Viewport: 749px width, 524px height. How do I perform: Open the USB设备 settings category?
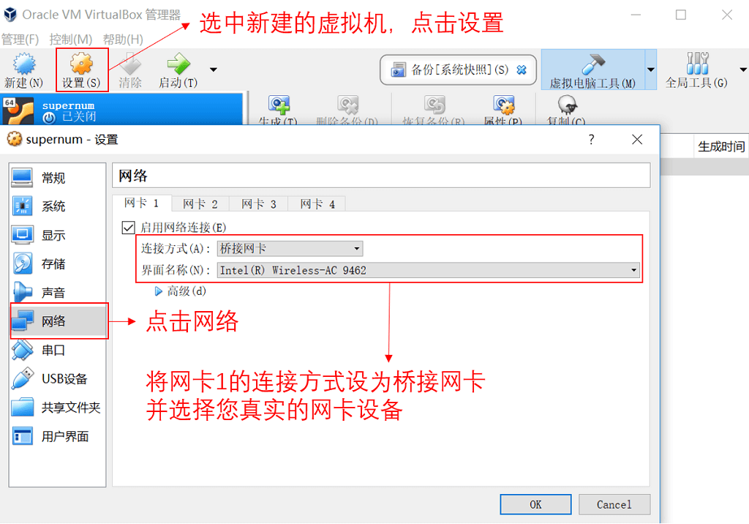click(x=57, y=378)
